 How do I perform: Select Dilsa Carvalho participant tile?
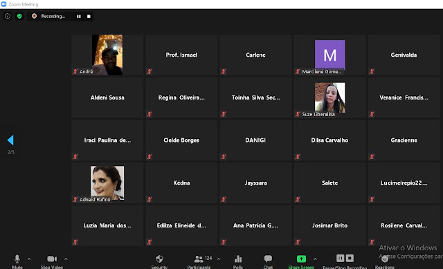[x=329, y=140]
